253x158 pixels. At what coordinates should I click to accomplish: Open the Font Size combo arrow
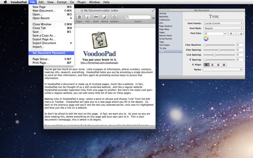point(225,33)
